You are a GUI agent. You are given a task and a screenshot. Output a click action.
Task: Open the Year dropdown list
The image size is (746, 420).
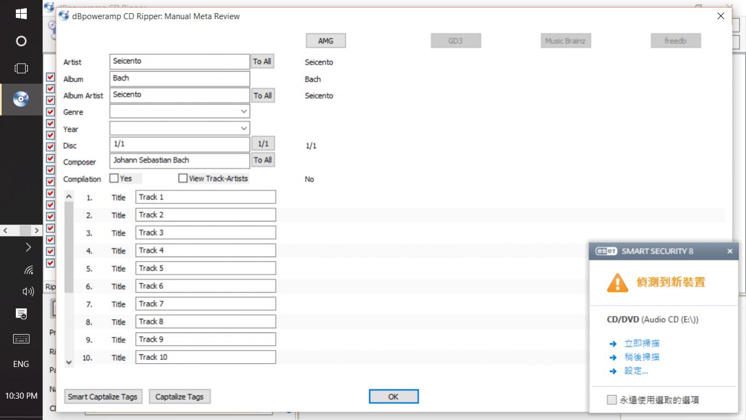pyautogui.click(x=244, y=129)
